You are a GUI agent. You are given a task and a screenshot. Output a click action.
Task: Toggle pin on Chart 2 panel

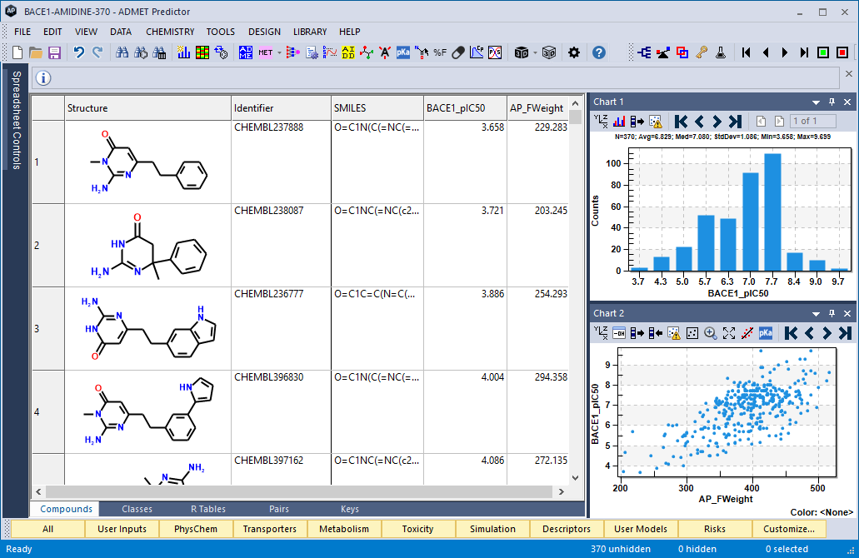tap(832, 313)
